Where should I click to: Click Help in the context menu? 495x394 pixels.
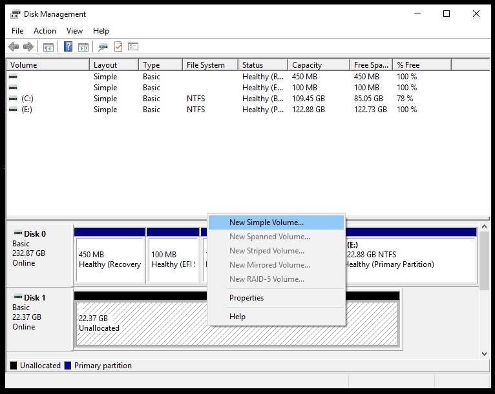tap(237, 317)
